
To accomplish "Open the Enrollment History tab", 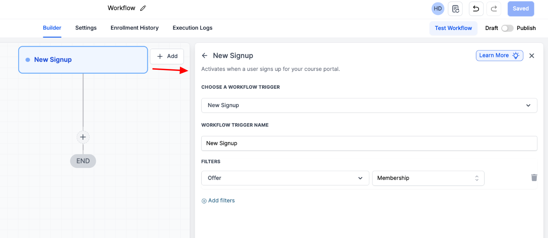I will coord(134,28).
